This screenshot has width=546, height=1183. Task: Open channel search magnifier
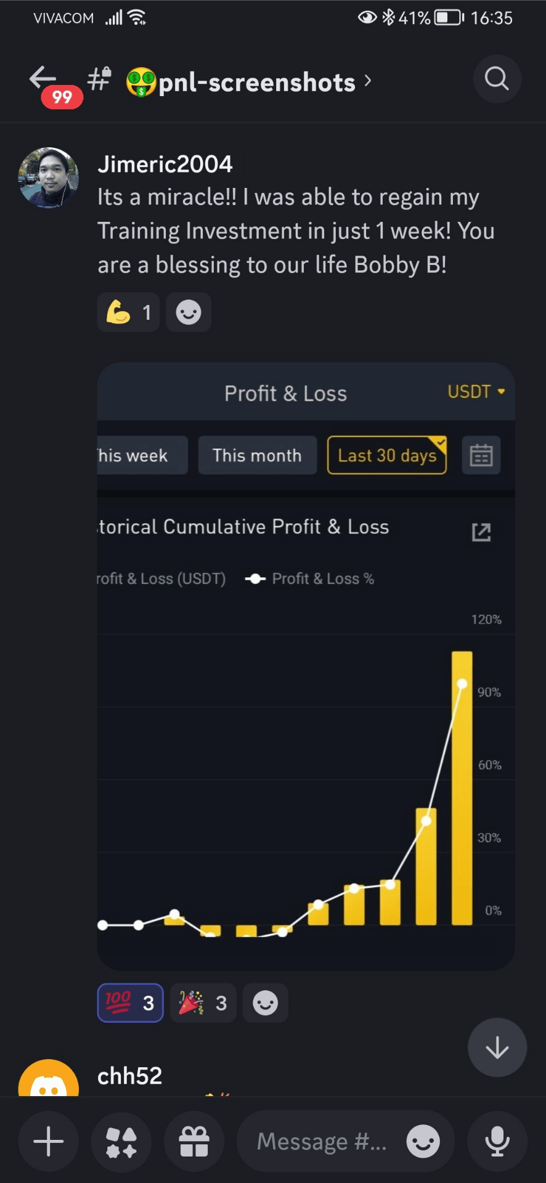497,79
